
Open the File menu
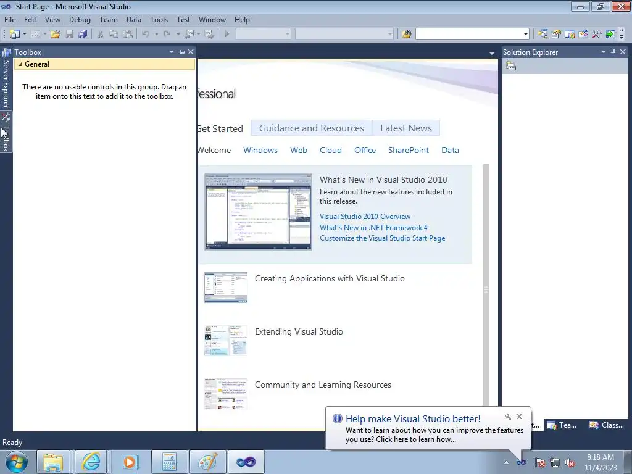point(10,19)
